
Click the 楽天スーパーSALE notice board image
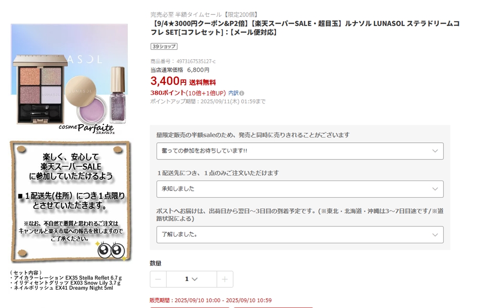[x=71, y=201]
